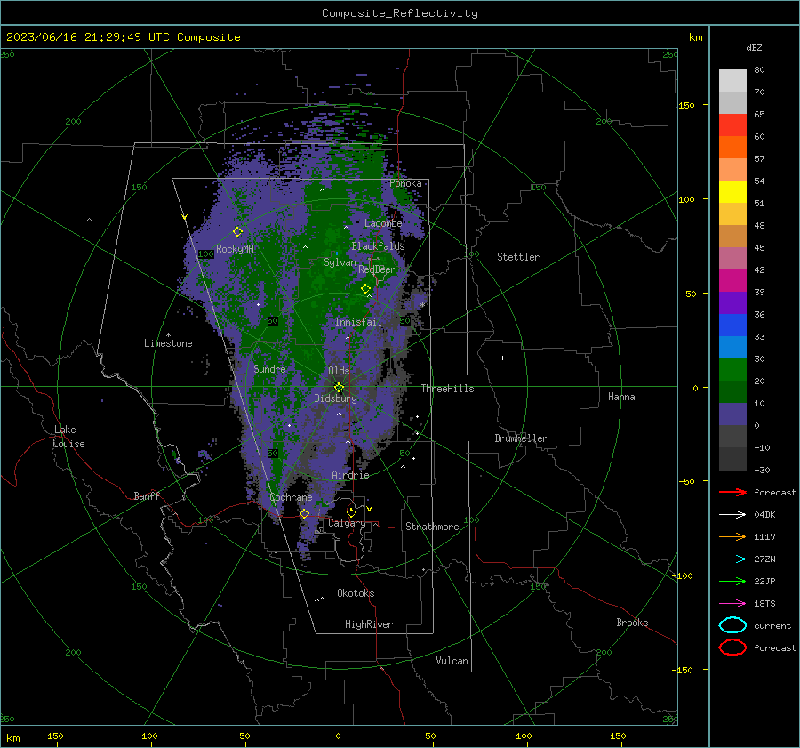Select the orange 111V arrow in legend
The image size is (800, 748).
tap(732, 536)
